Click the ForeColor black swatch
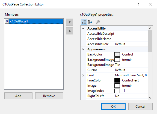 (x=117, y=80)
